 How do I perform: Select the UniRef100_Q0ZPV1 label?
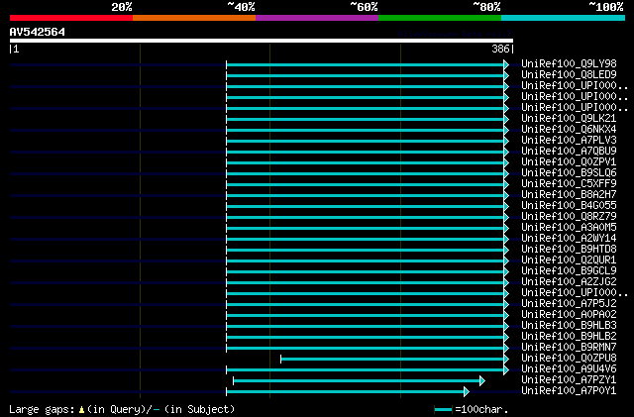[569, 161]
